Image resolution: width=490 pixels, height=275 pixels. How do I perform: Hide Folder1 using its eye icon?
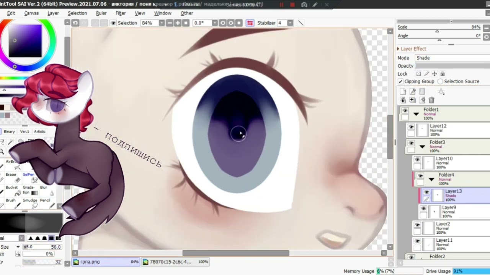405,111
